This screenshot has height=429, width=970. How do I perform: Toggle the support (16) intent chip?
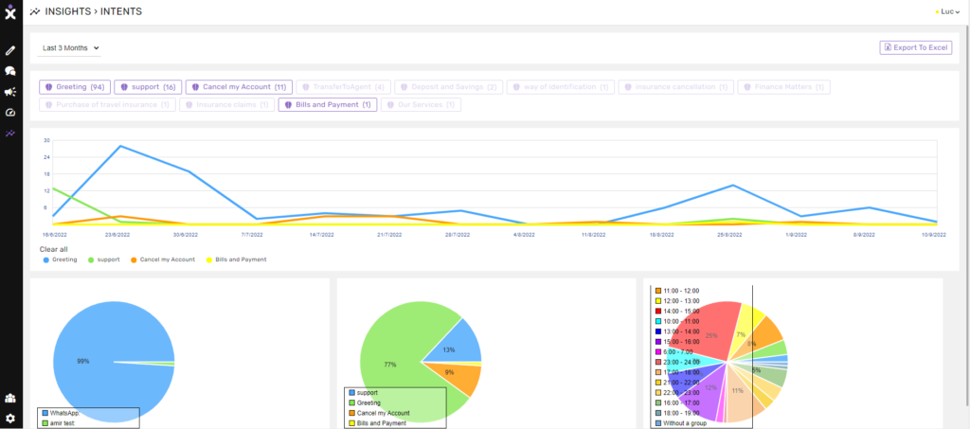click(x=148, y=87)
